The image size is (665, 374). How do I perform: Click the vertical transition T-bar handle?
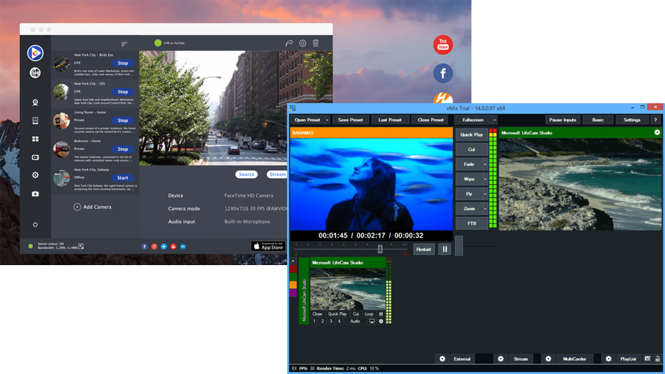tap(459, 246)
